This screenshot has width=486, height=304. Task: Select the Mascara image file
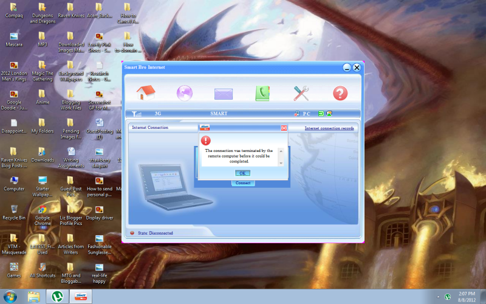(x=14, y=40)
